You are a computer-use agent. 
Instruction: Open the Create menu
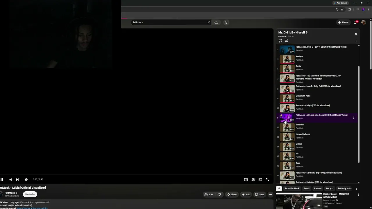[343, 22]
